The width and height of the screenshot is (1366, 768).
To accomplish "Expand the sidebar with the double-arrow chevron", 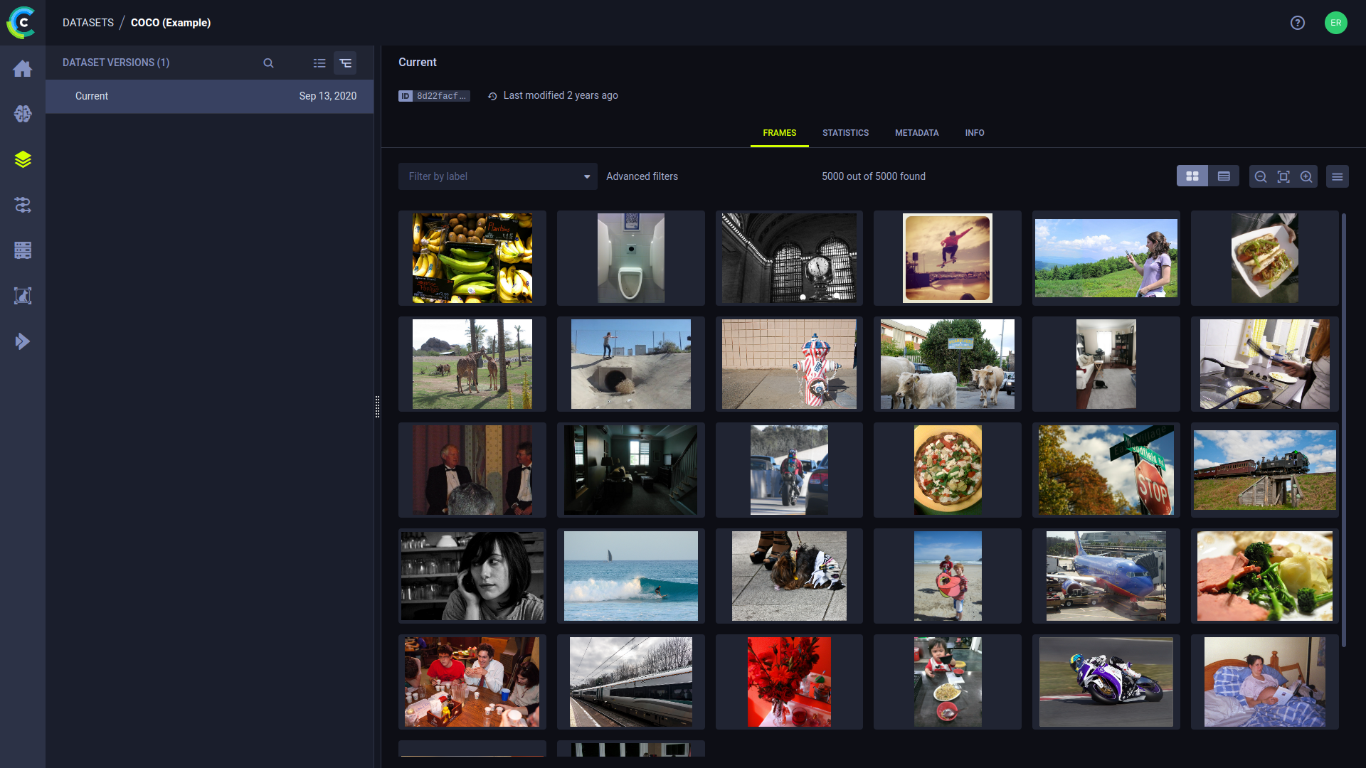I will tap(23, 341).
